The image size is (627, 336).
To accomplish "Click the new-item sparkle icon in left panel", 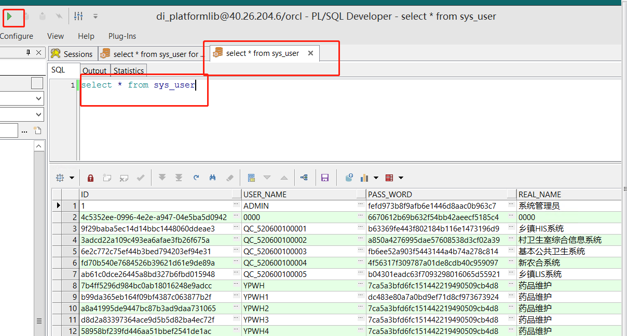I will coord(37,130).
